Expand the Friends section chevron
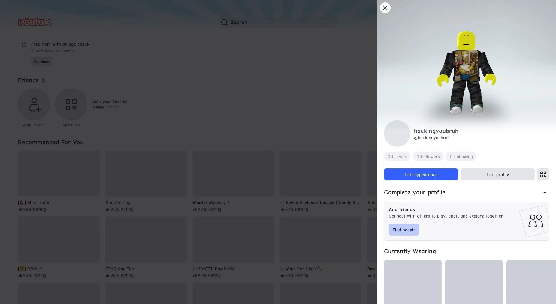This screenshot has height=304, width=556. pyautogui.click(x=43, y=80)
